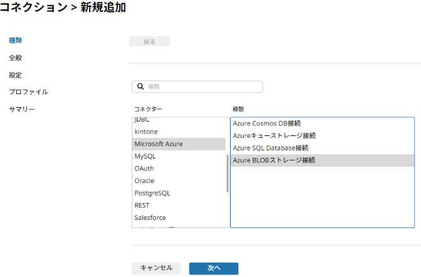Click the search magnifier icon

tap(140, 86)
